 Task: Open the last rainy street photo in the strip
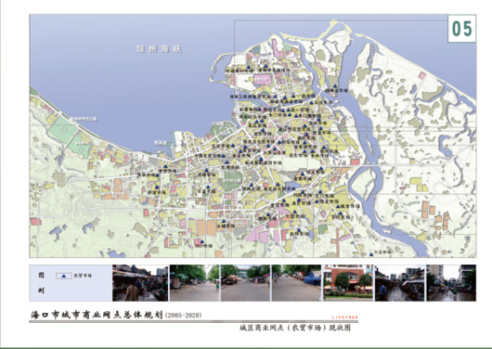click(451, 283)
